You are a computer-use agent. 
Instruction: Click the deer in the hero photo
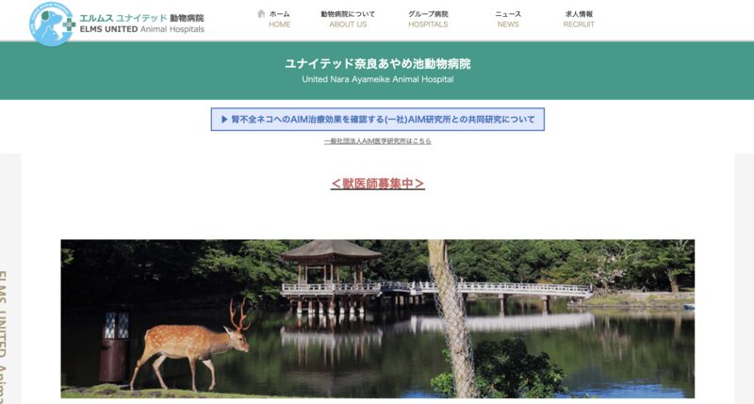coord(190,344)
